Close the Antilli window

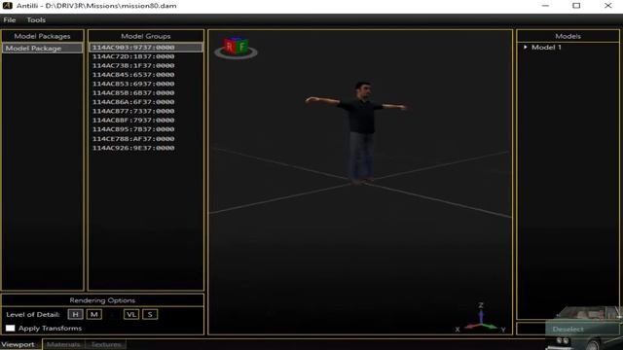click(607, 6)
